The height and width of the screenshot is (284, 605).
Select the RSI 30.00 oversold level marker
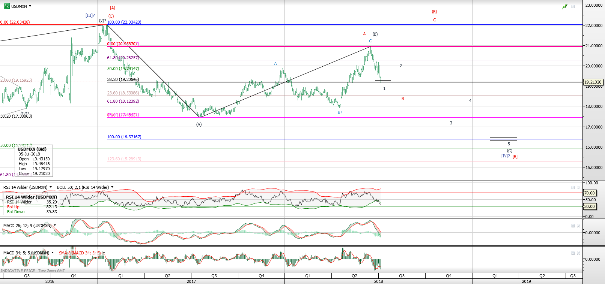[x=589, y=206]
